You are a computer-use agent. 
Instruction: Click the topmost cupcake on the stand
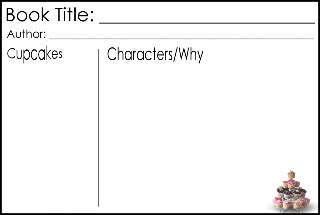click(291, 175)
